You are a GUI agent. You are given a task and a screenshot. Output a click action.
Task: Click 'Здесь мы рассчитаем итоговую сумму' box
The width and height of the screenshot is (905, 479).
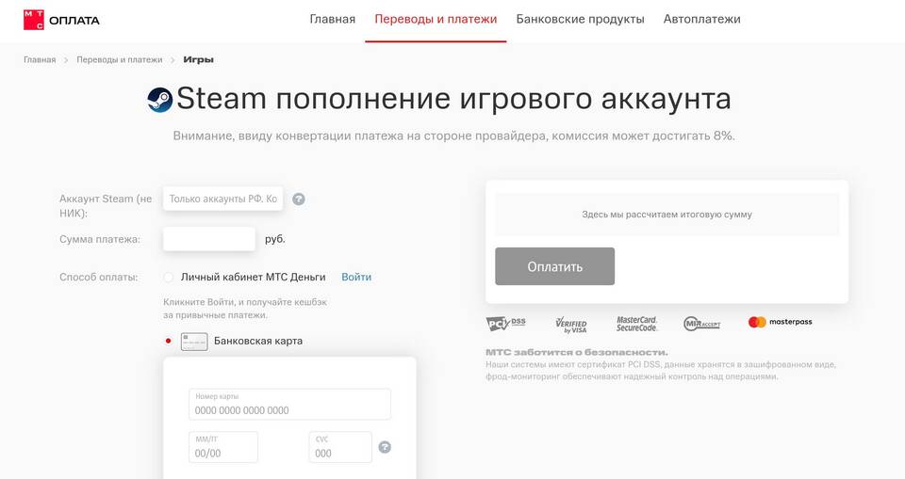tap(666, 215)
